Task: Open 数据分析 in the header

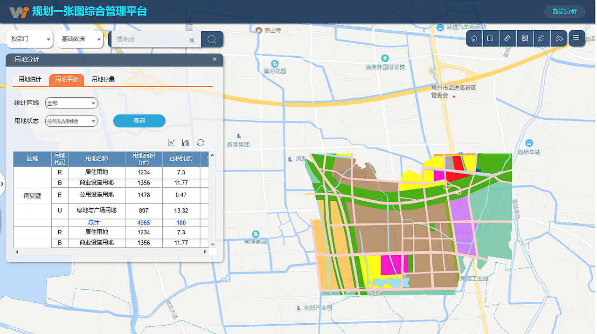Action: (x=565, y=12)
